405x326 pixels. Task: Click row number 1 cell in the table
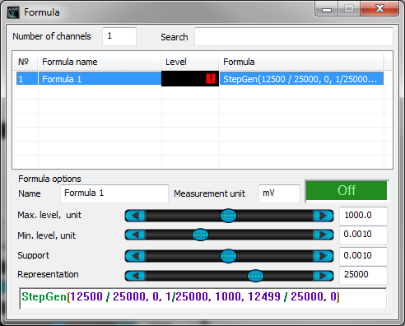(x=27, y=79)
